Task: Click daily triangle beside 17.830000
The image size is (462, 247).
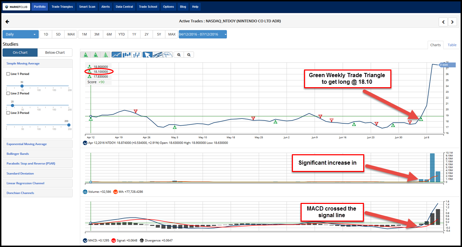Action: pyautogui.click(x=89, y=76)
